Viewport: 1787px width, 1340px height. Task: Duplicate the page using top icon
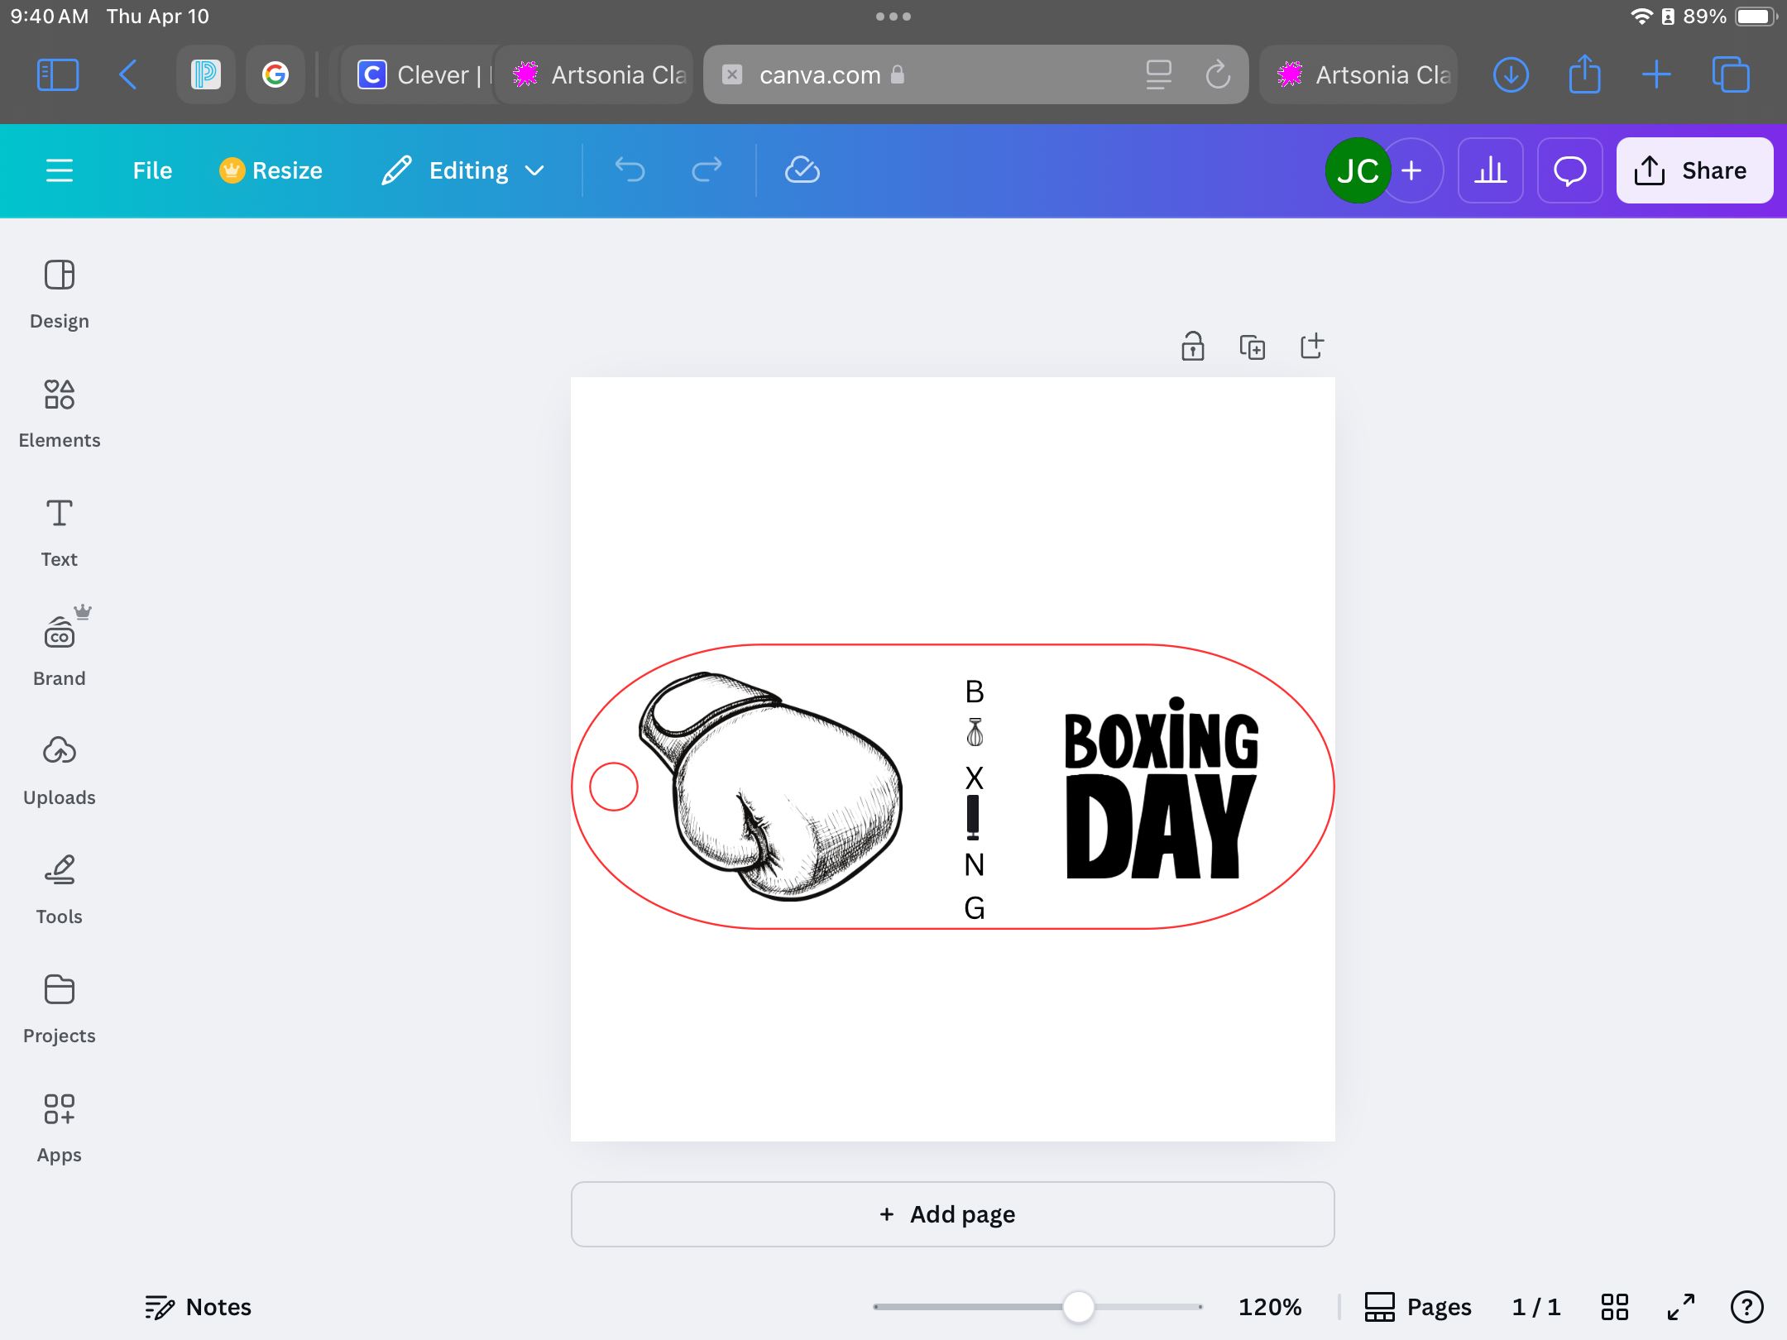tap(1252, 347)
